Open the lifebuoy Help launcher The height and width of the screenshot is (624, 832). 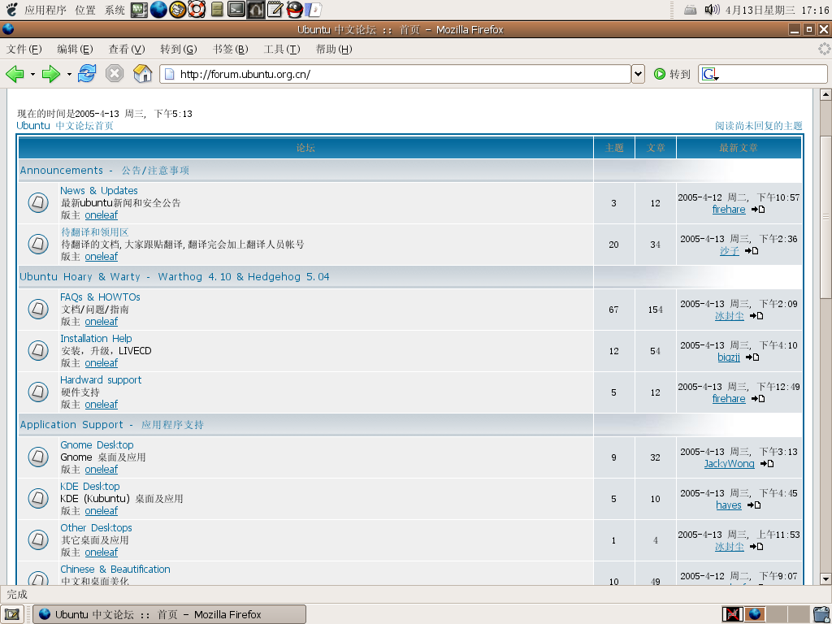(x=197, y=10)
